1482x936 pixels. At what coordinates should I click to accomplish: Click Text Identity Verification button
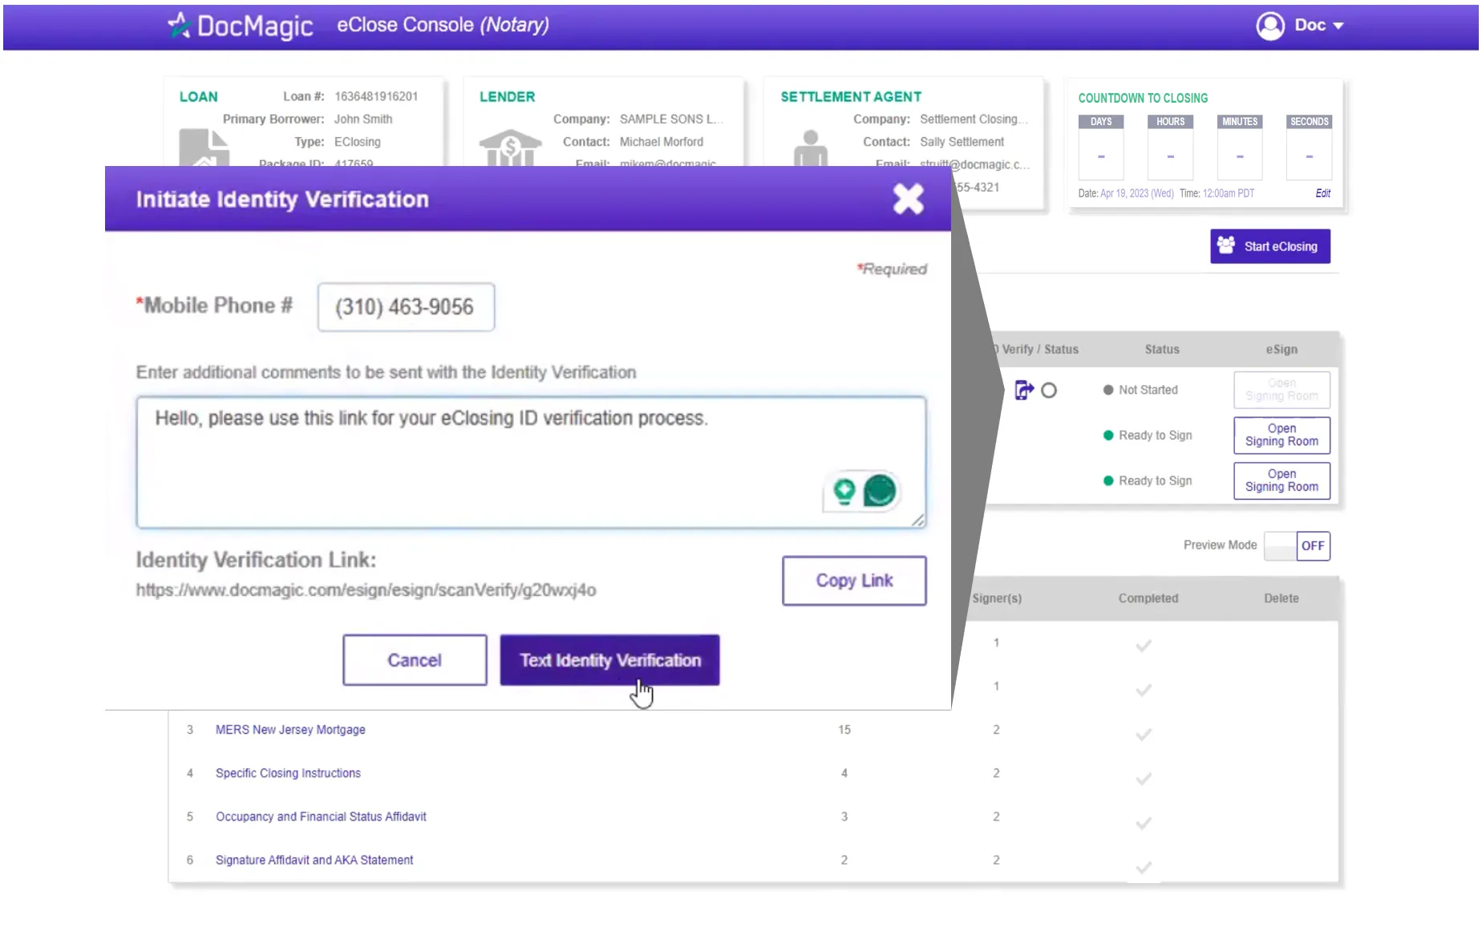click(609, 660)
